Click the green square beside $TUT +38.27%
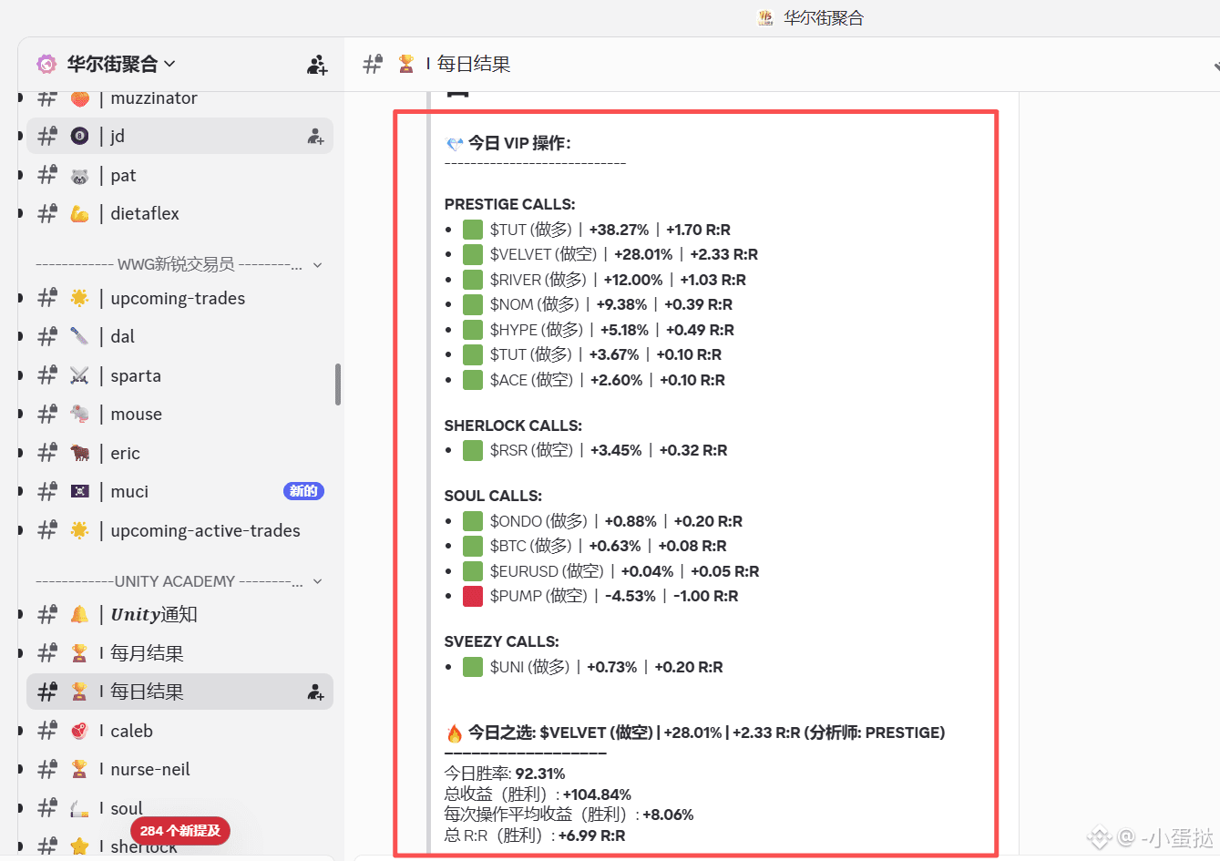The width and height of the screenshot is (1220, 861). (x=473, y=230)
